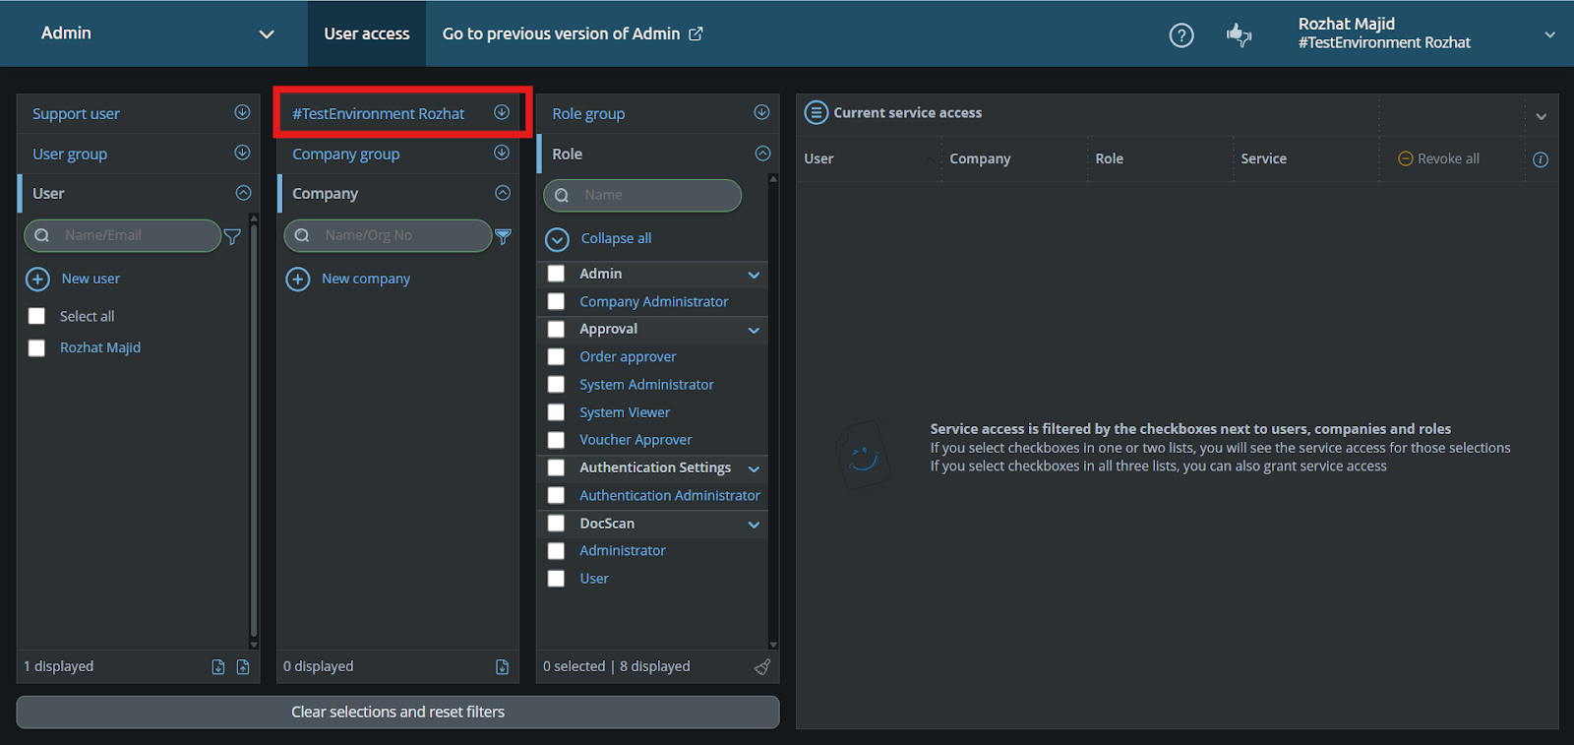The height and width of the screenshot is (745, 1574).
Task: Collapse the Current service access panel chevron
Action: (1542, 117)
